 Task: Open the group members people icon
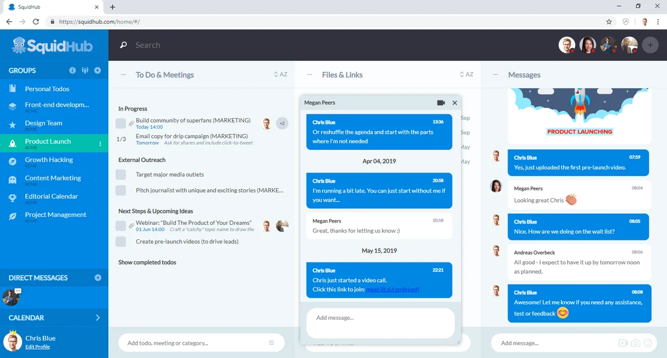(85, 70)
